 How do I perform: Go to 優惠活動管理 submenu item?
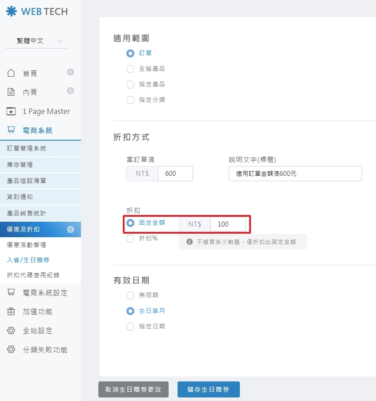[x=27, y=245]
